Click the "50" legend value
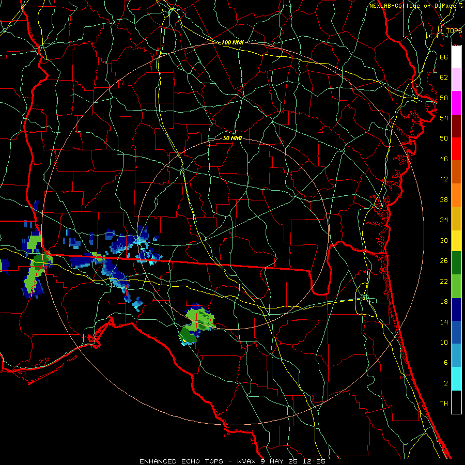Viewport: 465px width, 465px height. click(444, 138)
